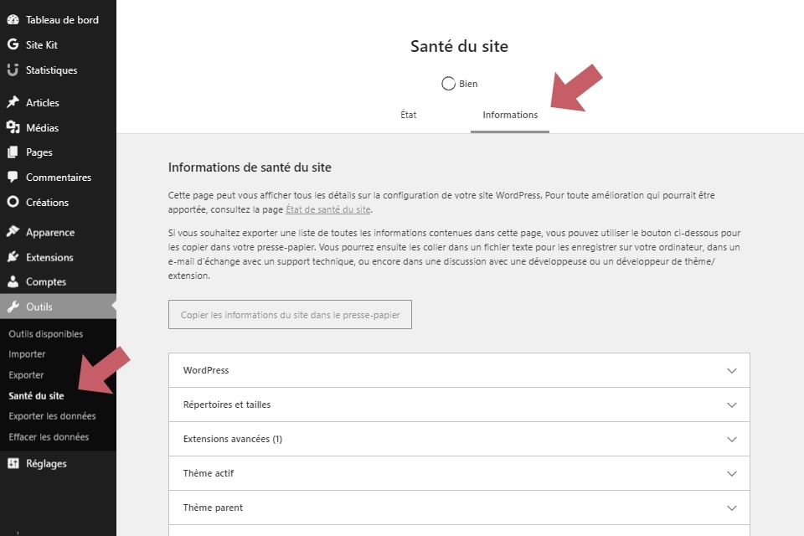The image size is (804, 536).
Task: Click the Bien status circle indicator
Action: pos(448,84)
